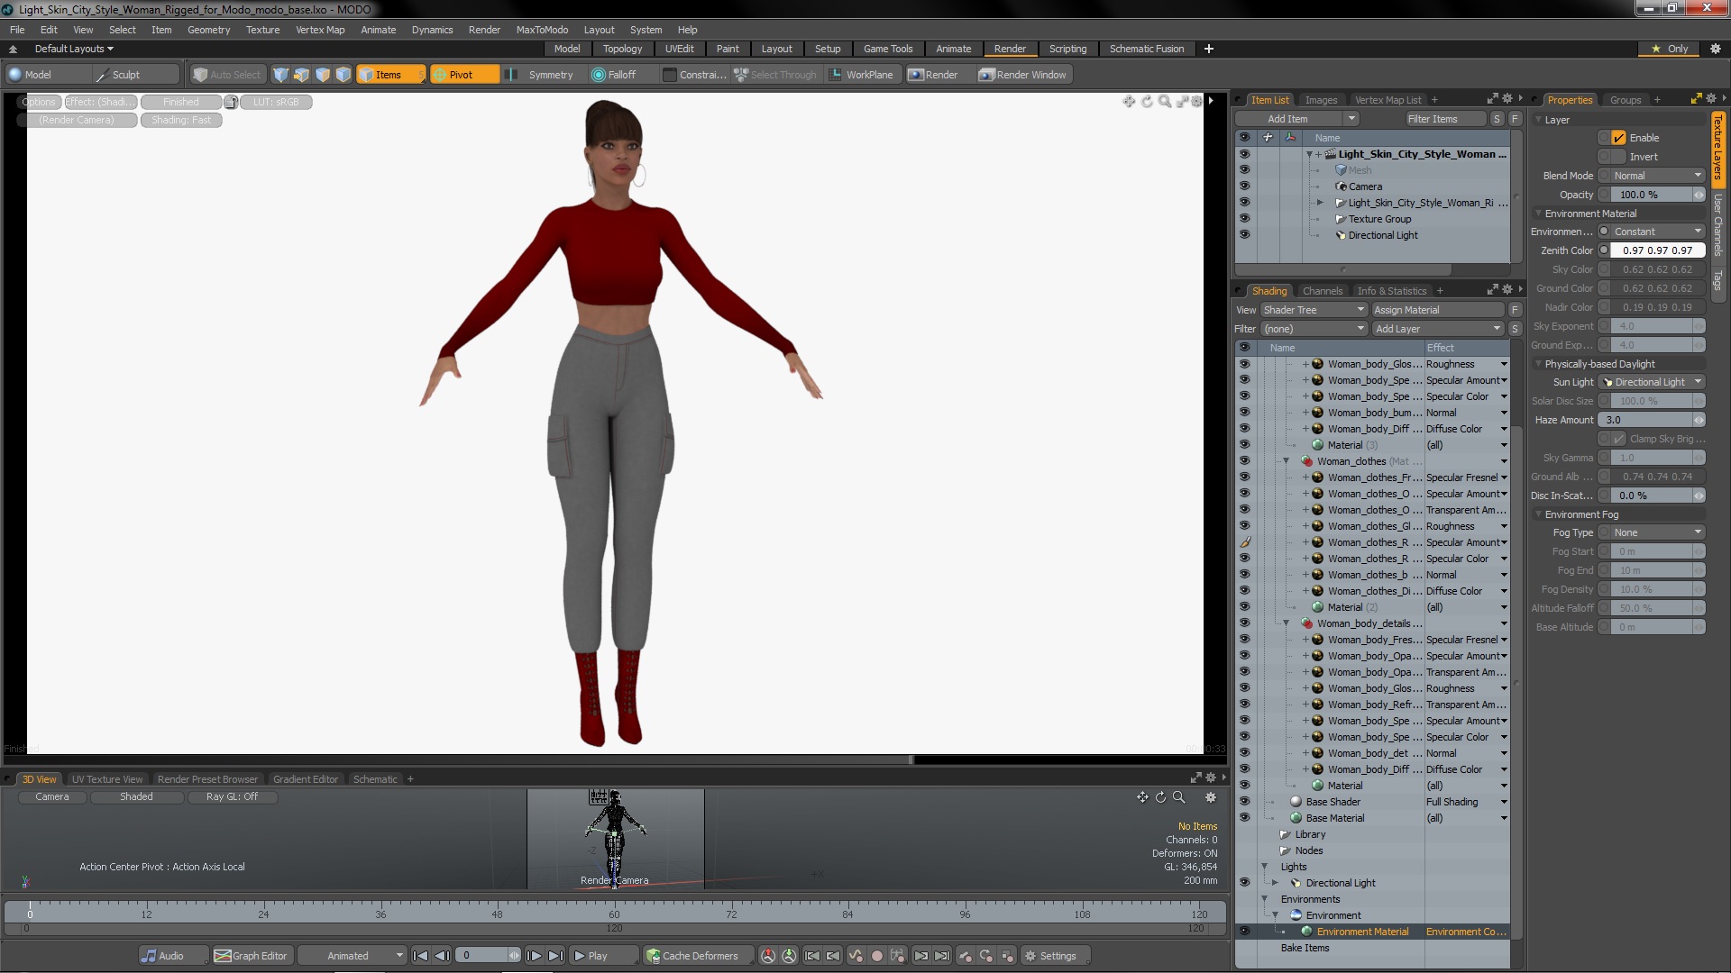Switch to the UV Texture View tab
This screenshot has height=973, width=1731.
coord(107,779)
